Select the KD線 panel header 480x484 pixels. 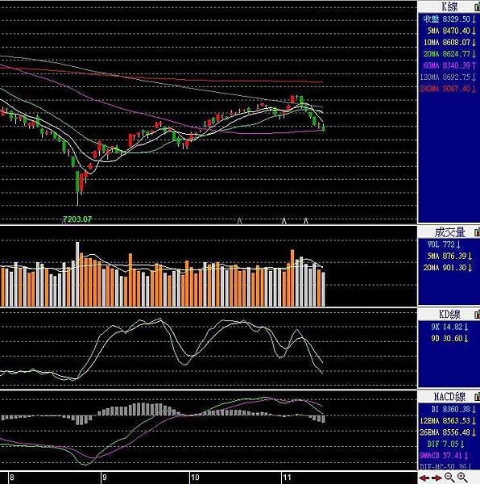pyautogui.click(x=449, y=314)
